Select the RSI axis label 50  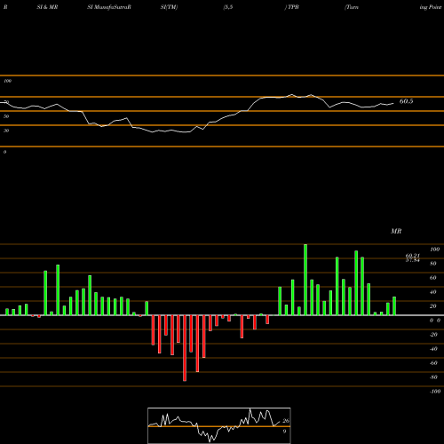[6, 116]
